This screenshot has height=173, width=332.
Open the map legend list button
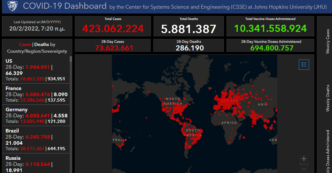click(304, 64)
